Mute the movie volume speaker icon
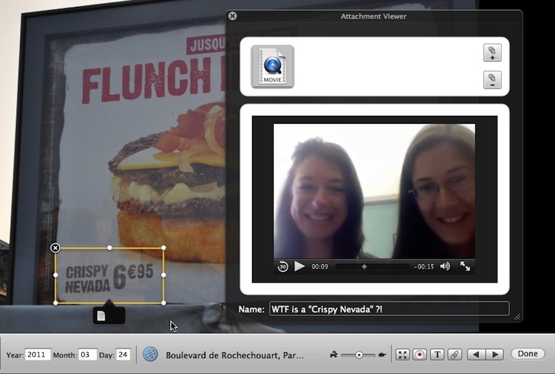 click(445, 266)
